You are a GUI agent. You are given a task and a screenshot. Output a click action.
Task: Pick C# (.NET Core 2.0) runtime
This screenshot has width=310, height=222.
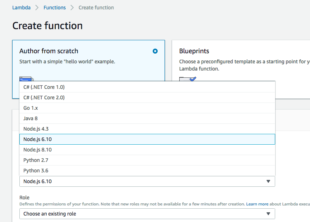pyautogui.click(x=147, y=98)
